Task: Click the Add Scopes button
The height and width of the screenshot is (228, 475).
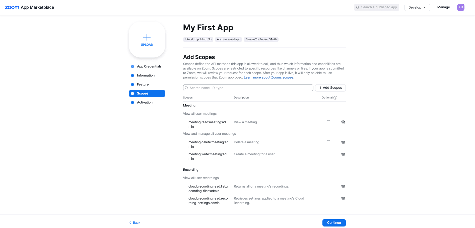Action: (x=330, y=88)
